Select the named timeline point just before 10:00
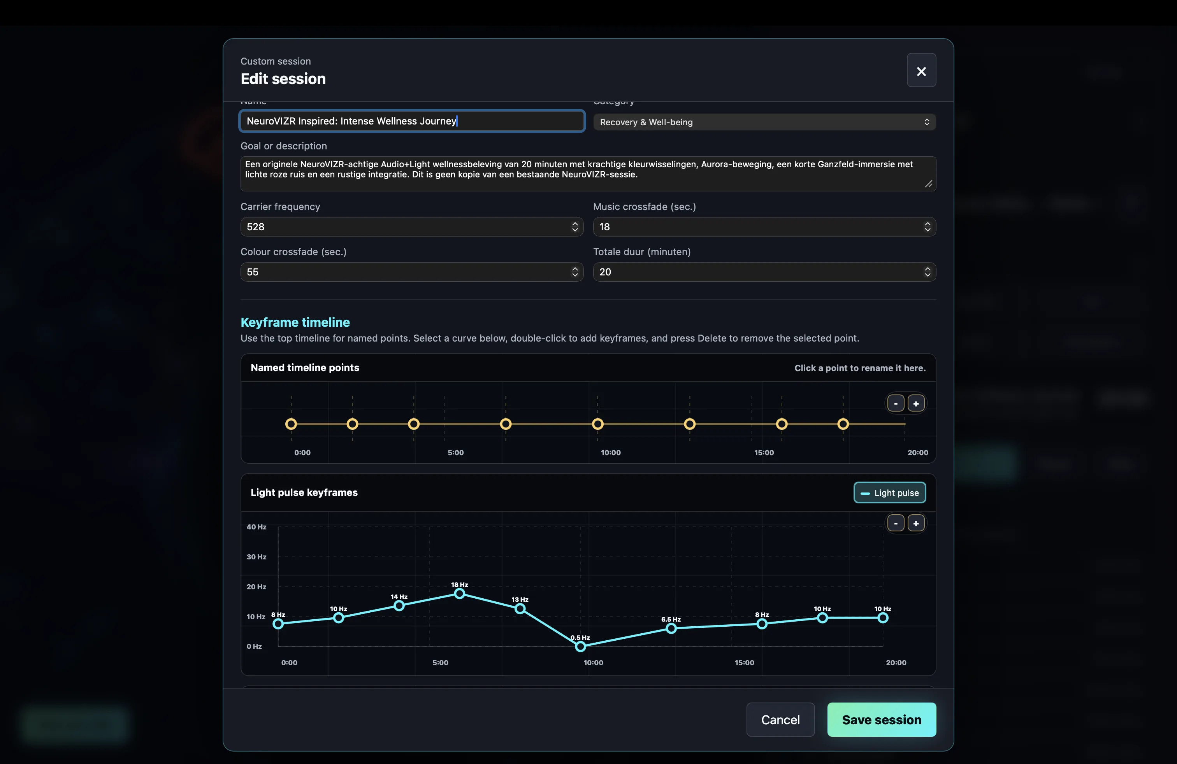 coord(597,424)
